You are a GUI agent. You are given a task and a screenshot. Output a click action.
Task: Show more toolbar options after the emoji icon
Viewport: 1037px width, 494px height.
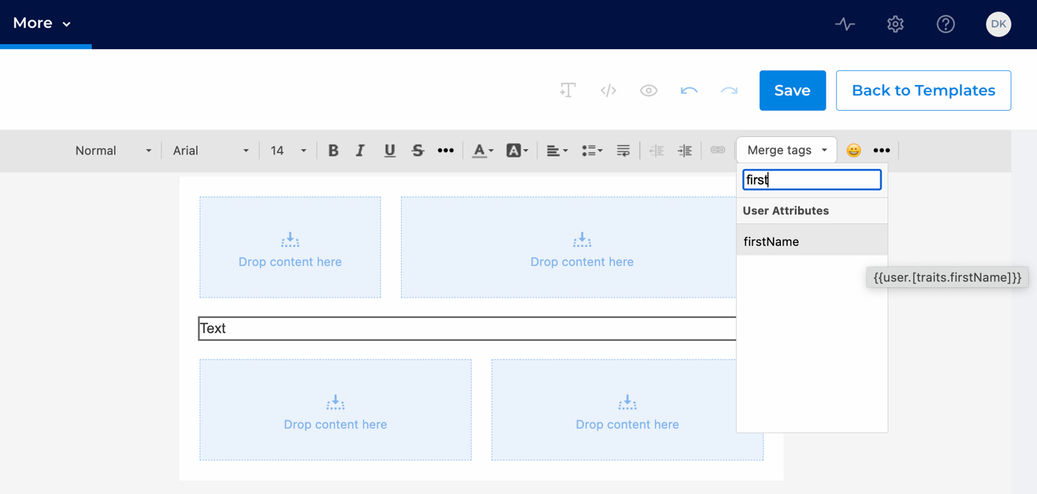(882, 150)
